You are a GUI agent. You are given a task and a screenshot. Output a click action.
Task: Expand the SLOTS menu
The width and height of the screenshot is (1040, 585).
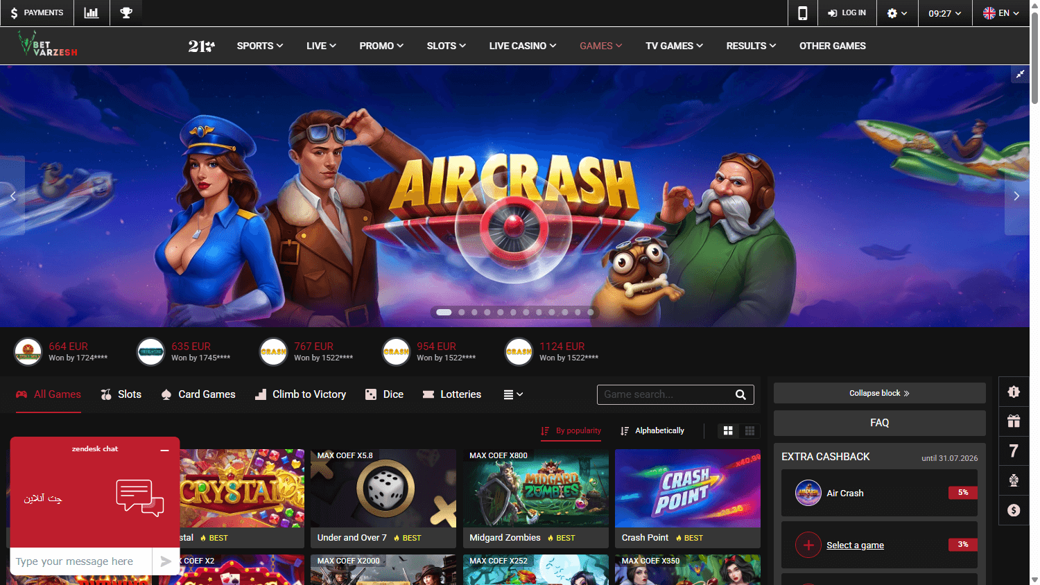[x=447, y=46]
